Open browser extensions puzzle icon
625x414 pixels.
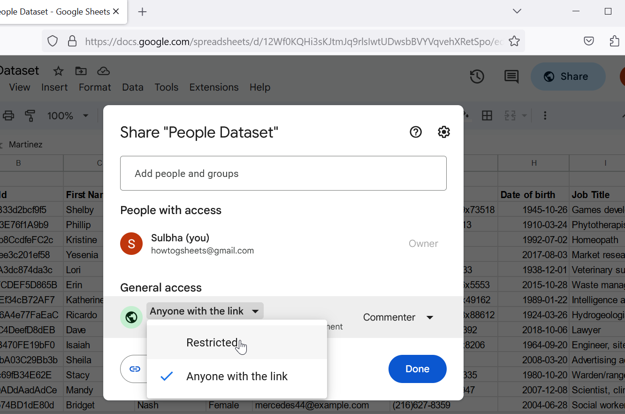615,41
